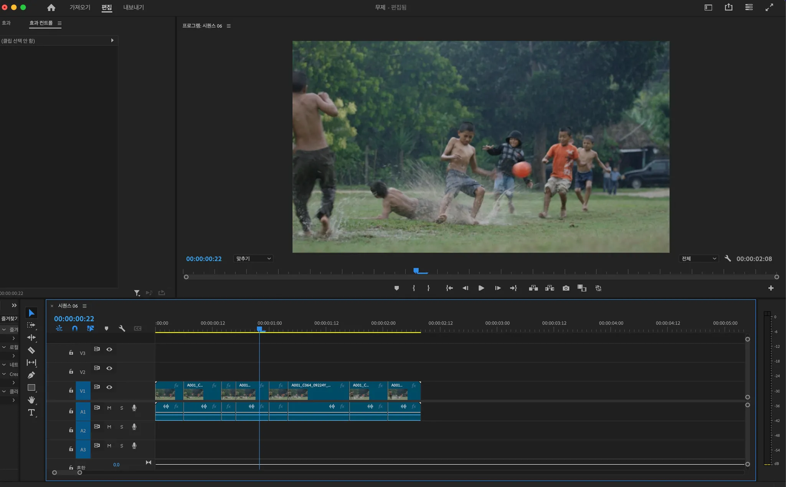Mute the A1 audio track
The width and height of the screenshot is (786, 487).
point(109,408)
